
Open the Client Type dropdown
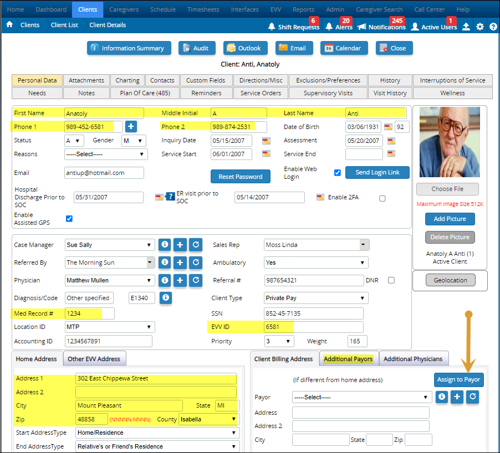(316, 298)
